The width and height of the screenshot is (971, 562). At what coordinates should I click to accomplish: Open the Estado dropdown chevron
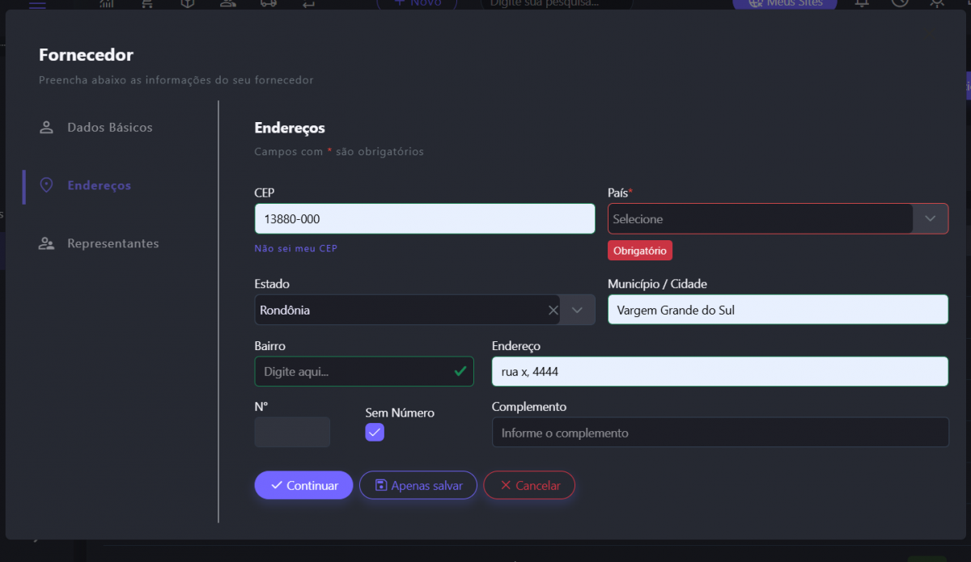pos(578,310)
